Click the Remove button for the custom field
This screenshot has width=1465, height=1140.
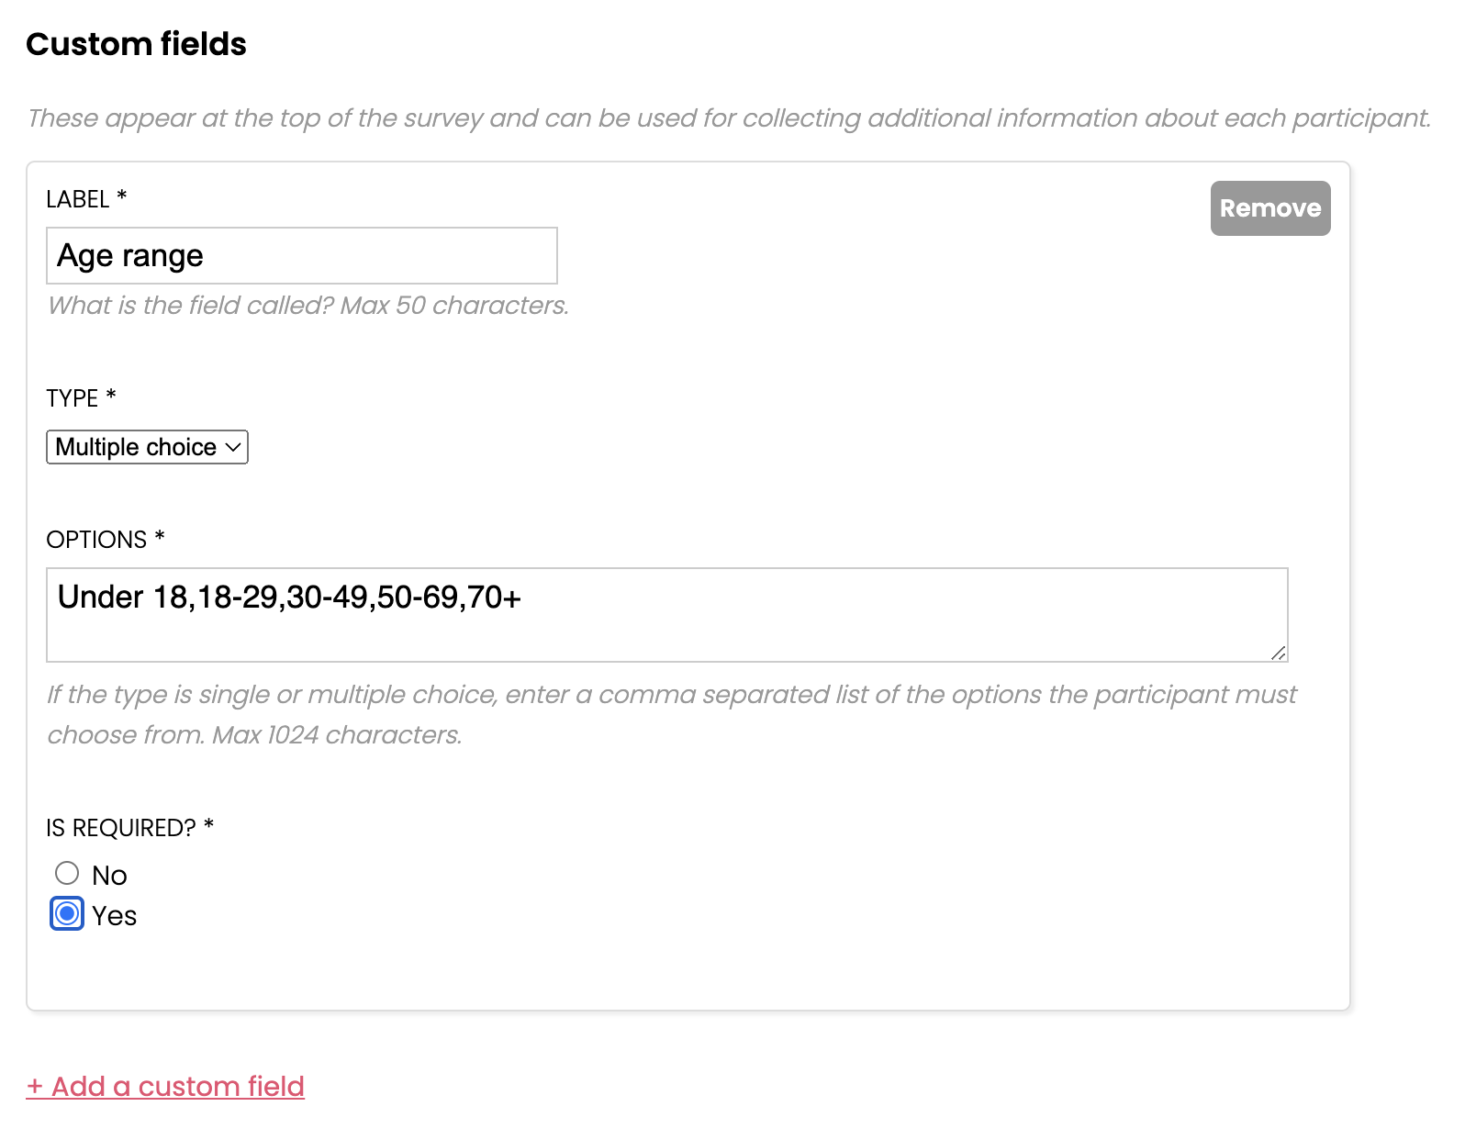[x=1269, y=208]
